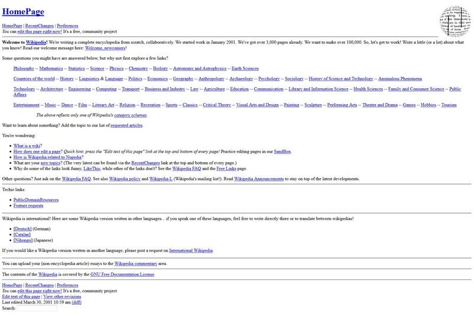Viewport: 474px width, 316px height.
Task: Open the Entertainment category
Action: [26, 105]
